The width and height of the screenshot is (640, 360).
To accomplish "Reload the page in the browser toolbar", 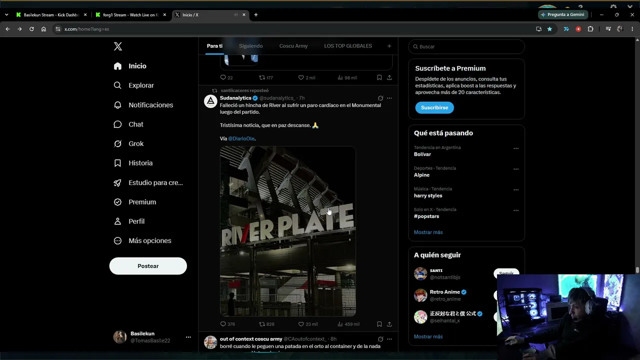I will click(31, 29).
